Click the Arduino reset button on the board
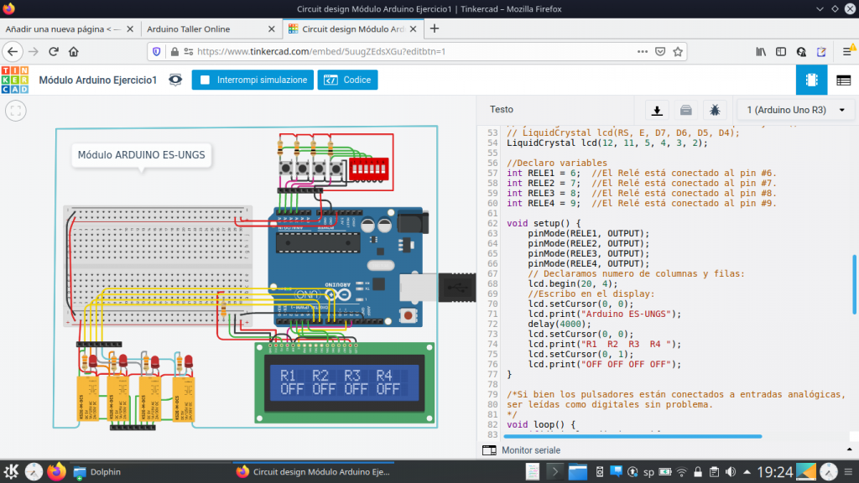Screen dimensions: 859x483 coord(408,316)
